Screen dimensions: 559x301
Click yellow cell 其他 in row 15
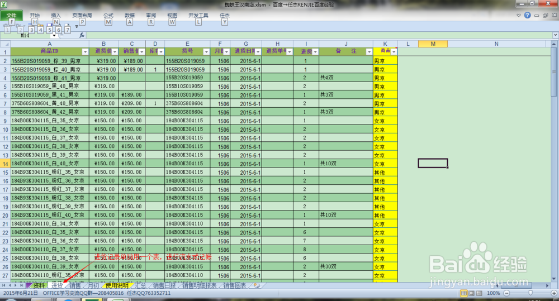[385, 173]
